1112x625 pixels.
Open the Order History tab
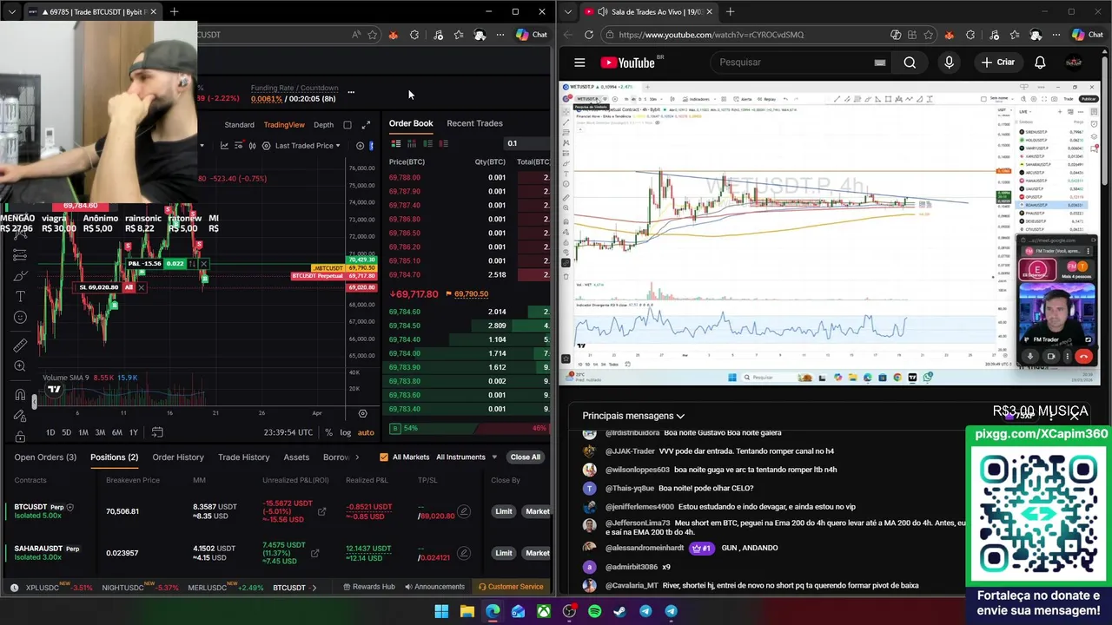coord(178,457)
